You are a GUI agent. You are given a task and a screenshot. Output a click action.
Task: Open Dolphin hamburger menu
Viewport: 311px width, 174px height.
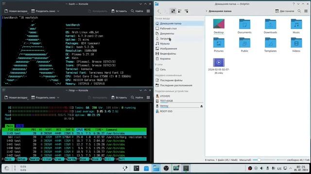pyautogui.click(x=306, y=11)
